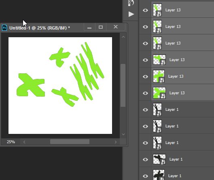Click the fourth "Layer 1" name from top

pyautogui.click(x=176, y=159)
